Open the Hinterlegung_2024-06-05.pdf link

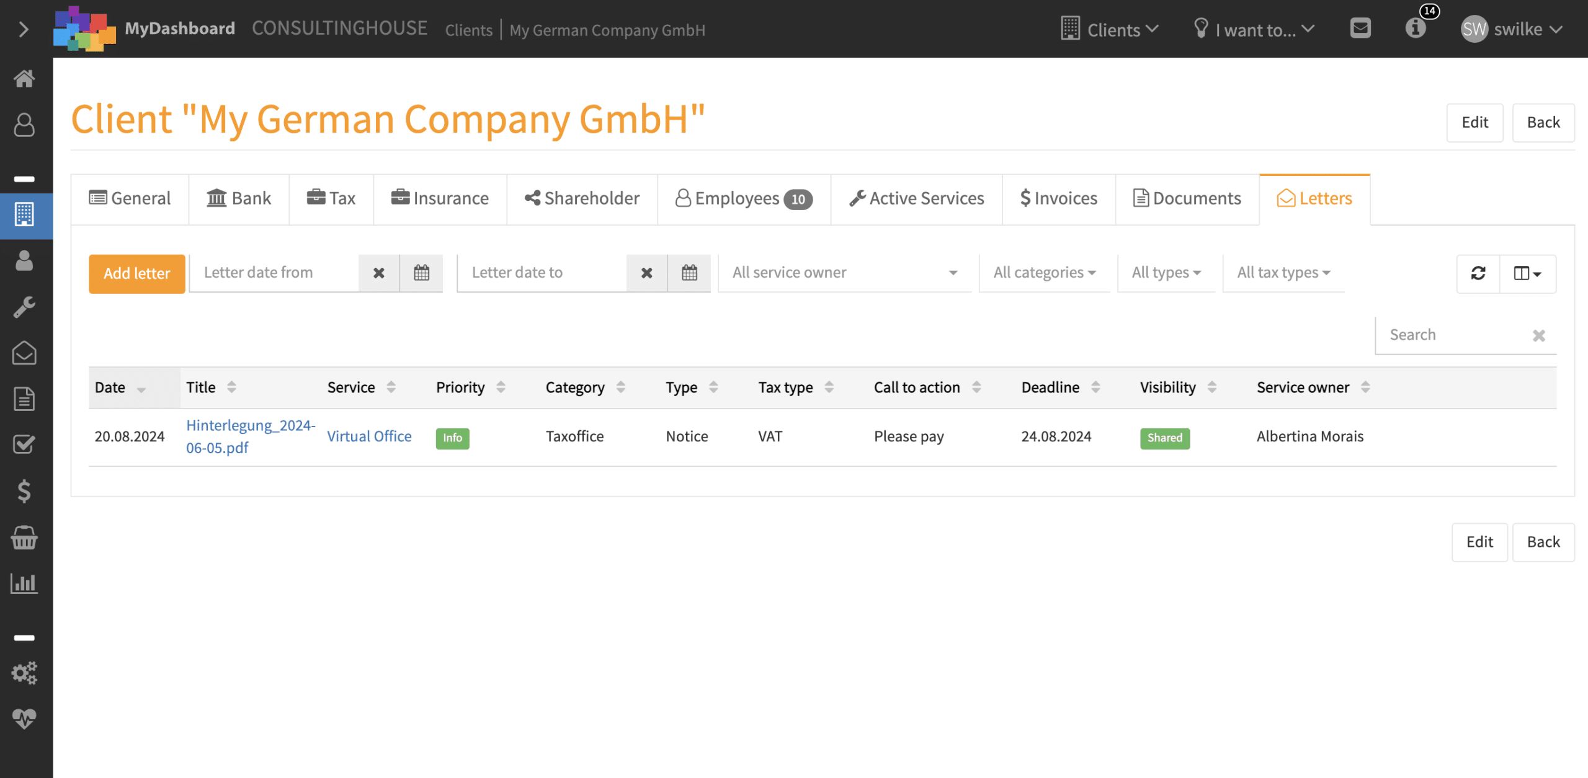[251, 436]
